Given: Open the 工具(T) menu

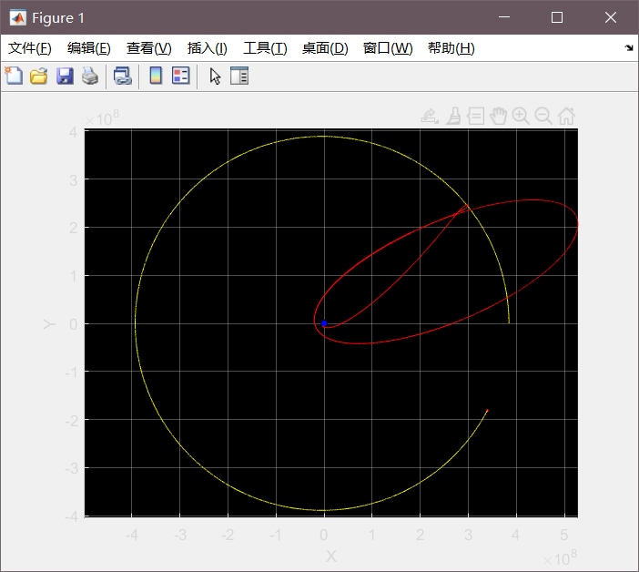Looking at the screenshot, I should 265,48.
